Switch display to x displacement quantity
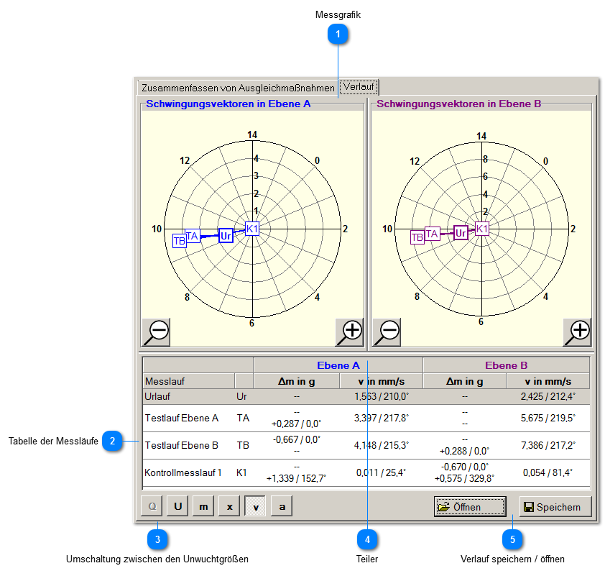 point(229,507)
